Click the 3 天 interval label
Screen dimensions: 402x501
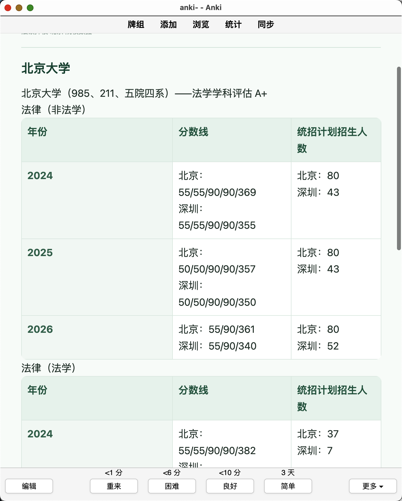tap(288, 473)
